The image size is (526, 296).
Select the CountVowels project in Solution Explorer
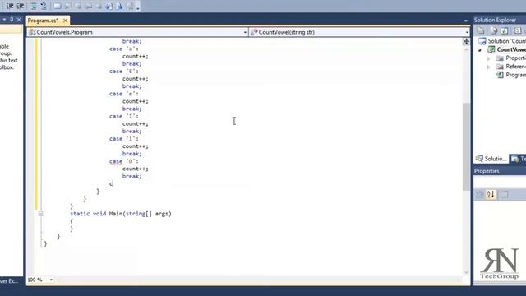point(511,49)
